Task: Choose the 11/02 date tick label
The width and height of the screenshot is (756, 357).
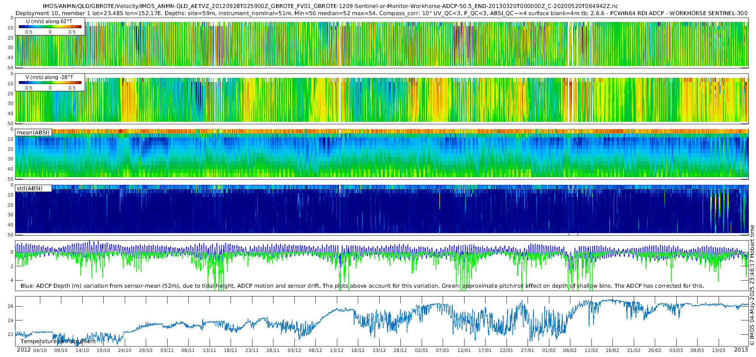Action: coord(591,350)
